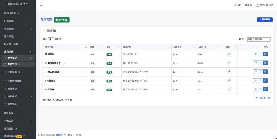
Task: Open the 顯示 10 筆結果 page size dropdown
Action: coord(51,39)
